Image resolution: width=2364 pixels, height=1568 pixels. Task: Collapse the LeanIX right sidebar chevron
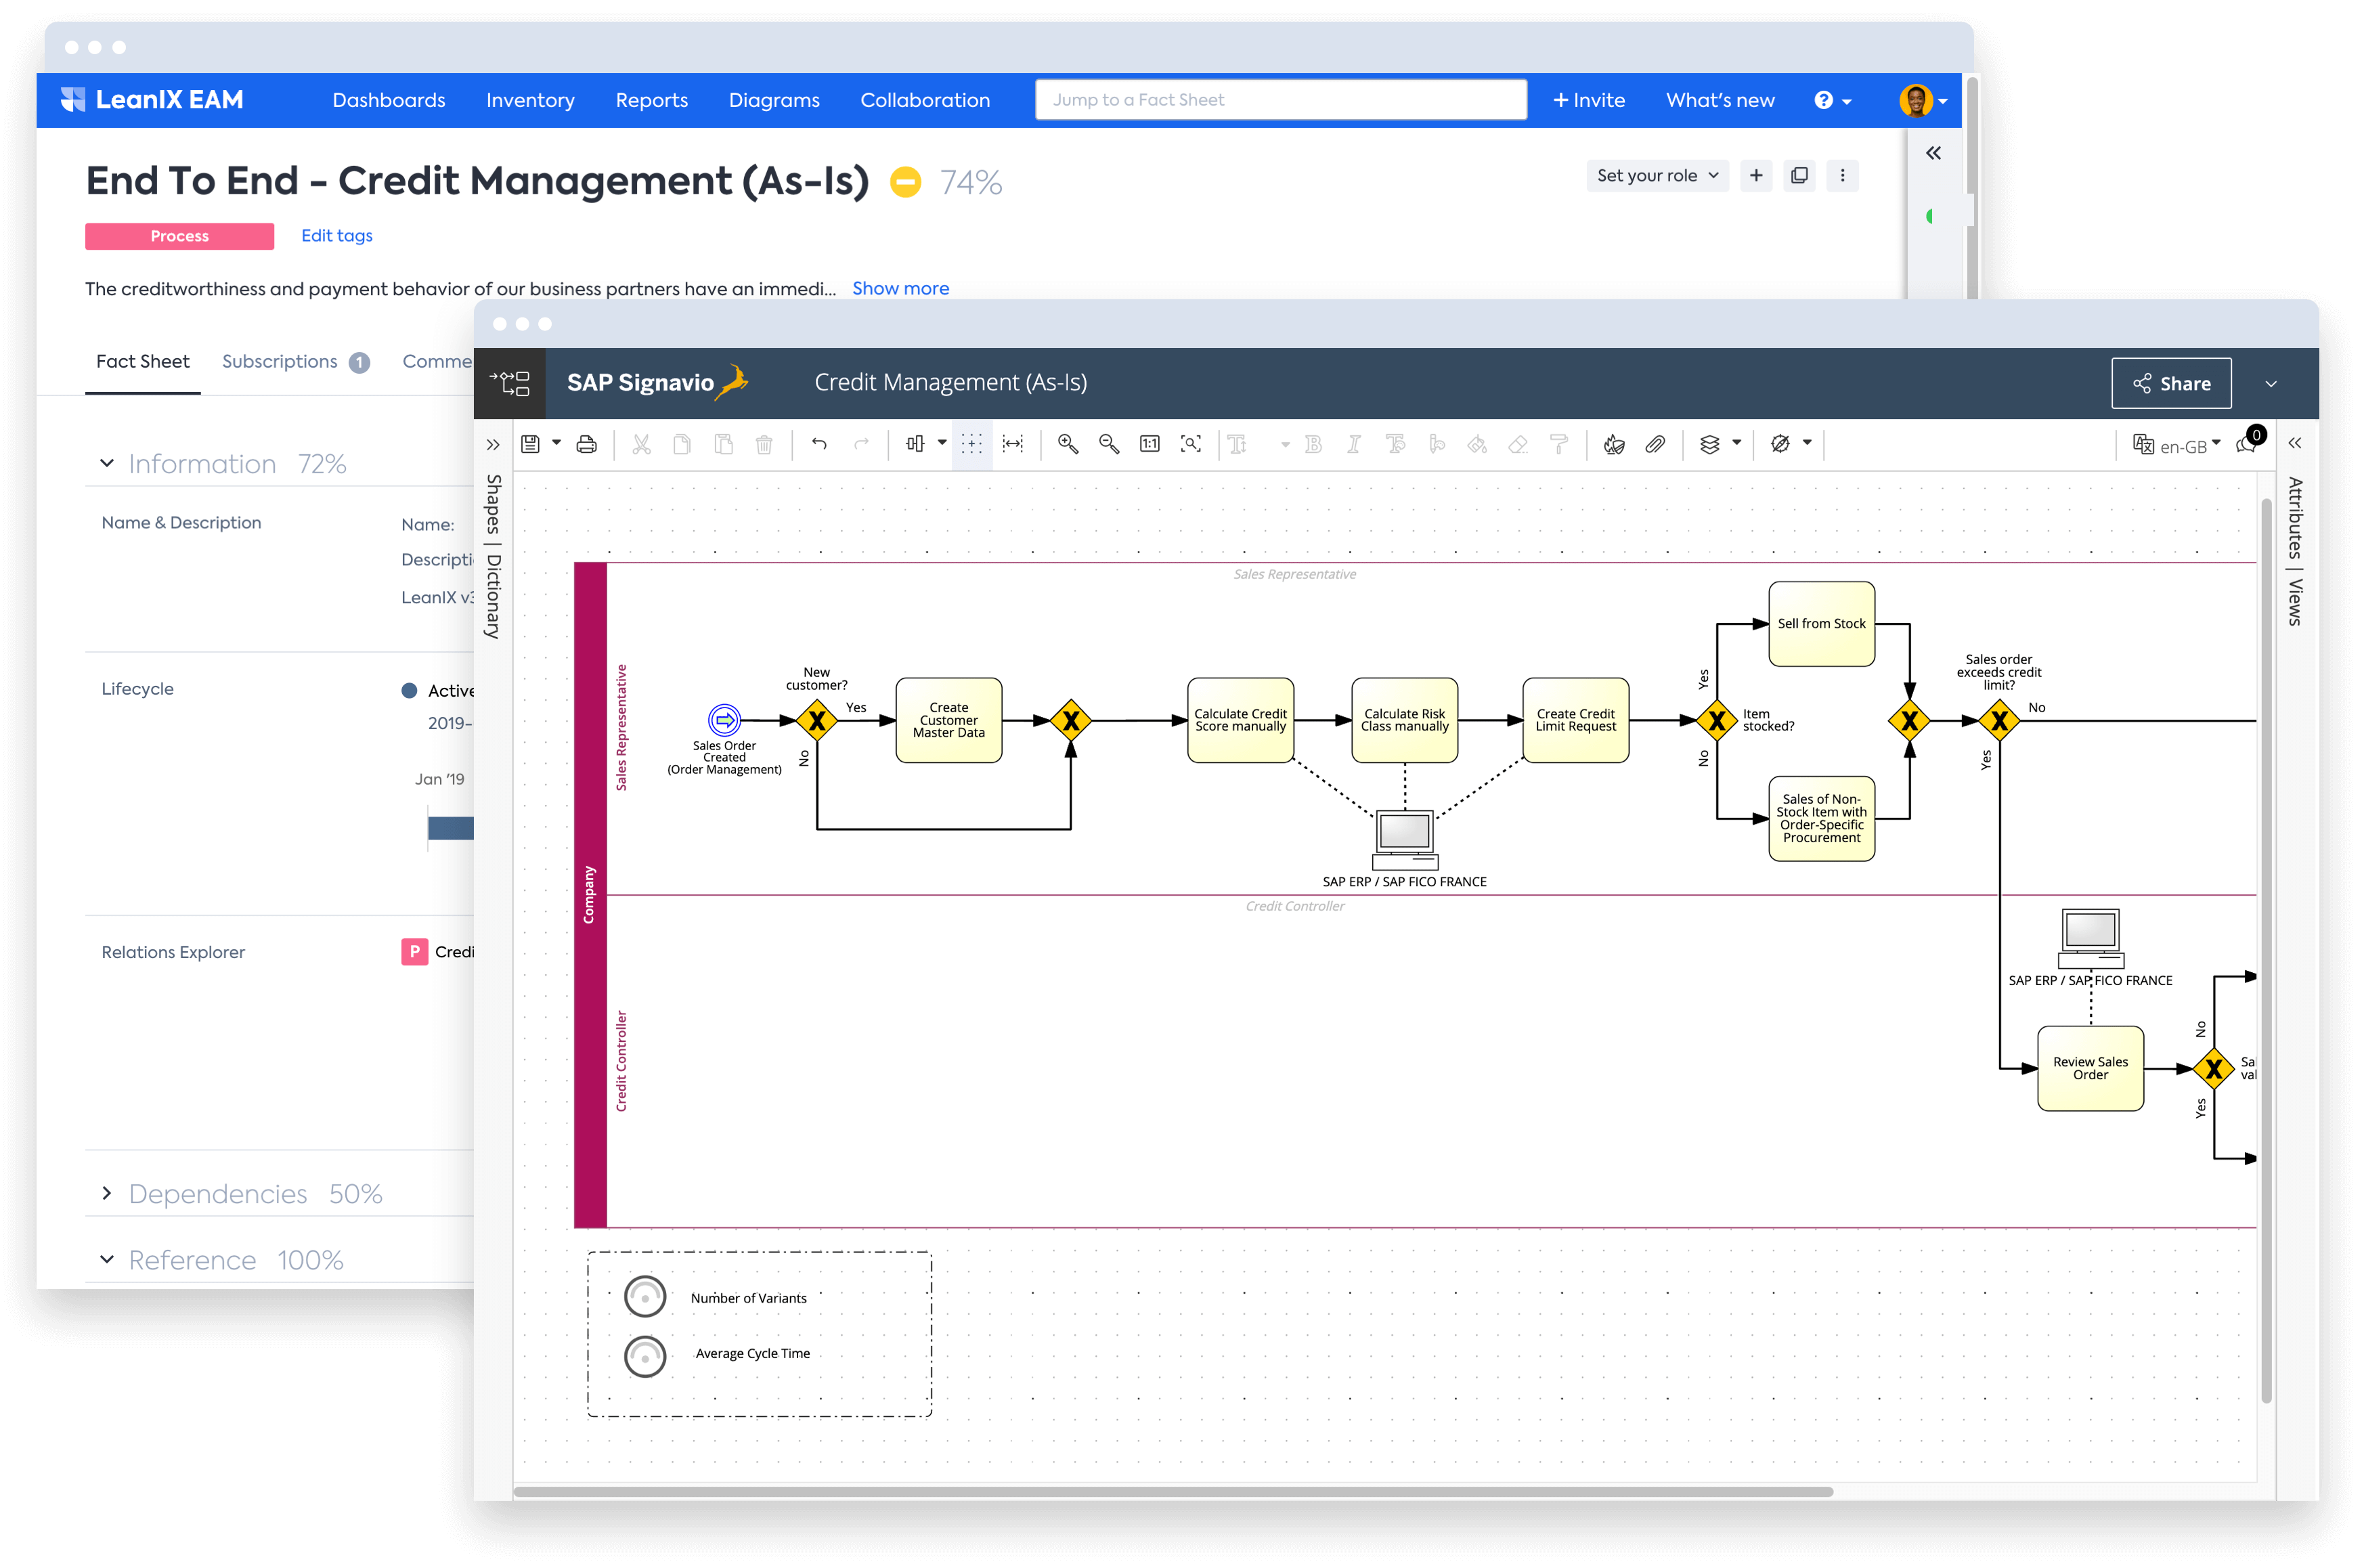tap(1934, 153)
